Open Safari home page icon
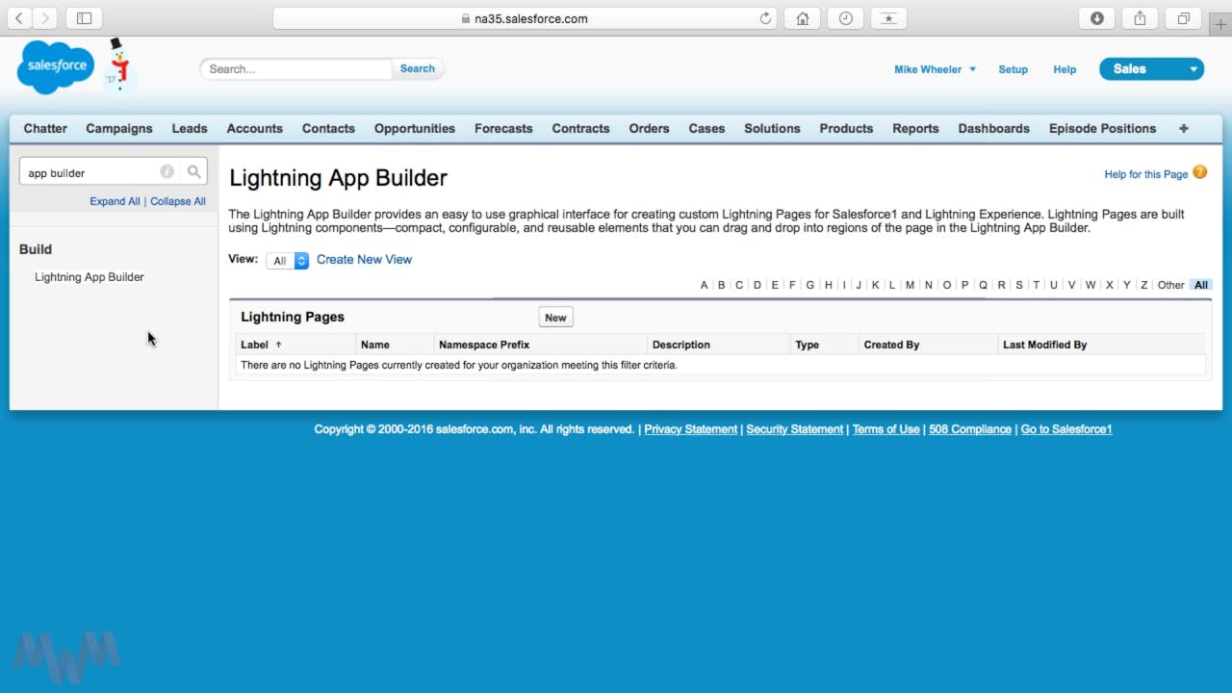Screen dimensions: 1232x693 (802, 18)
